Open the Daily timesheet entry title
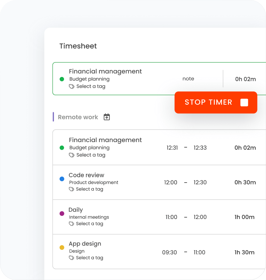Screen dimensions: 266x280 [x=76, y=210]
